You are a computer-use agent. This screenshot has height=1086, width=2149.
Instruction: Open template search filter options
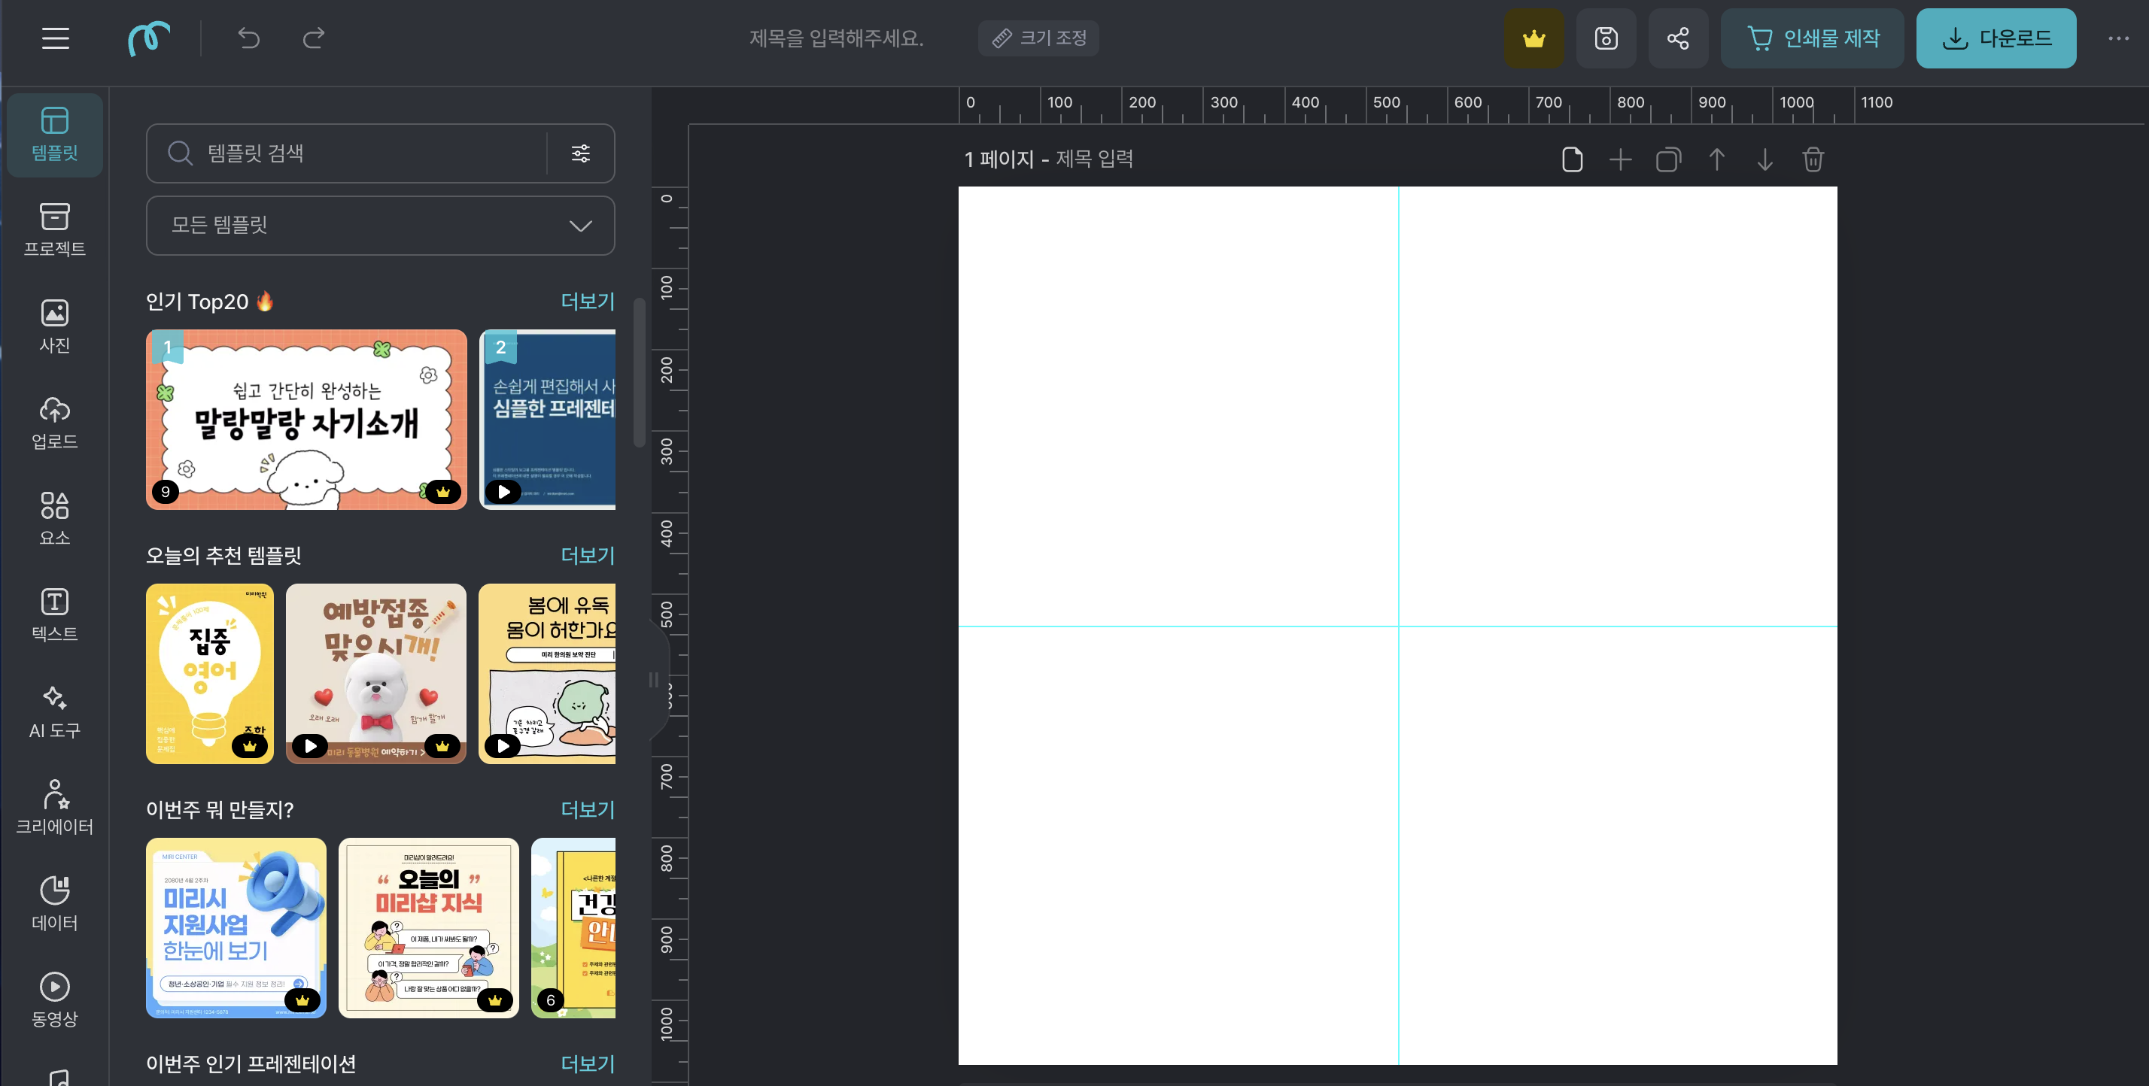(581, 153)
